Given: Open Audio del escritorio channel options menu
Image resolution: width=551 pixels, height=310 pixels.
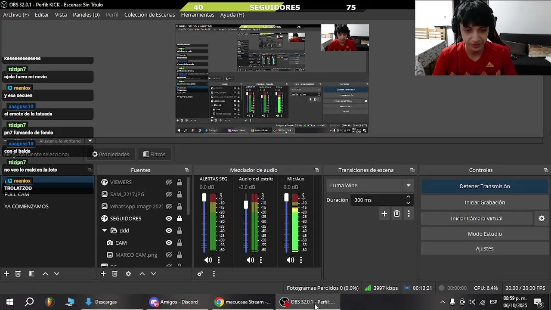Looking at the screenshot, I should pos(261,260).
